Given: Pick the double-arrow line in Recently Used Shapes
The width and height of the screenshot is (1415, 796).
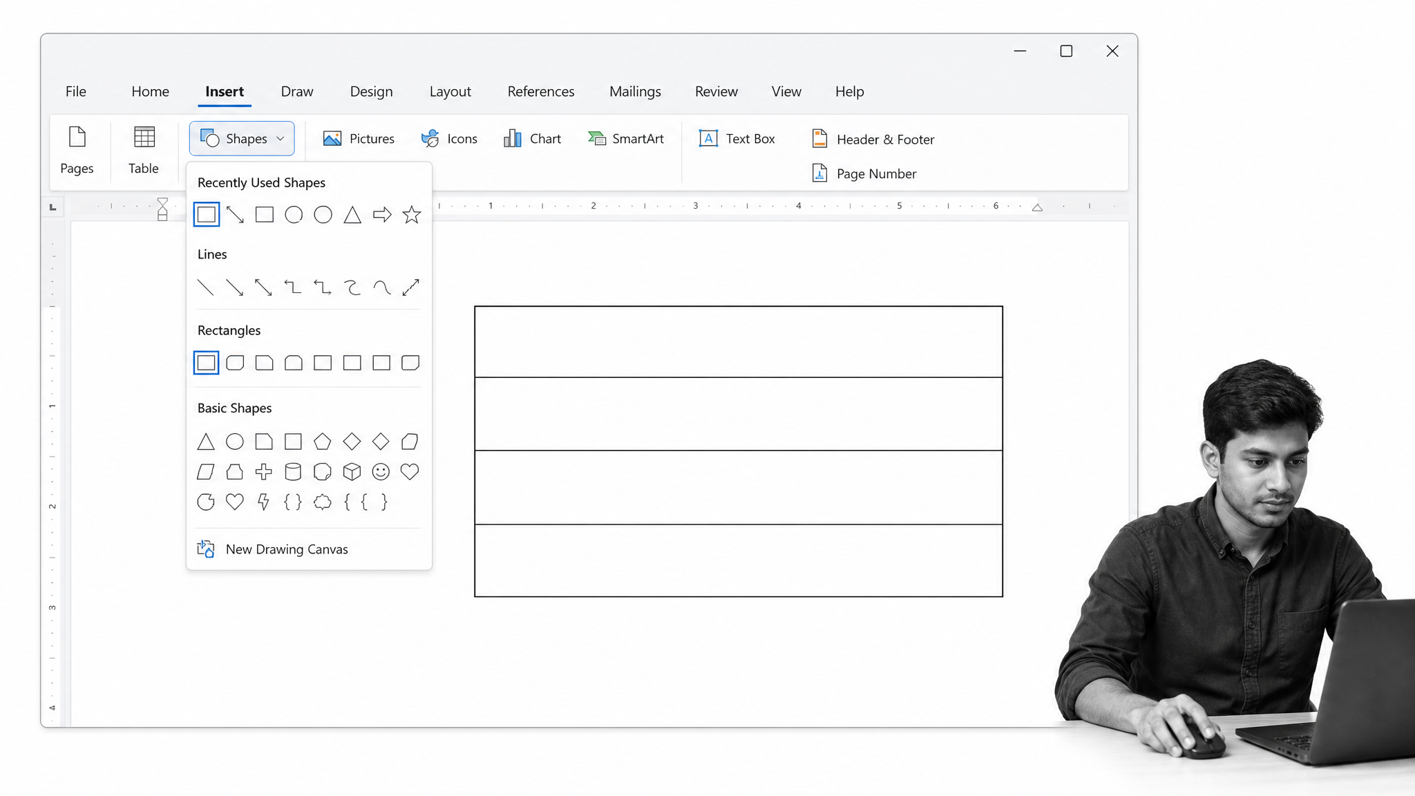Looking at the screenshot, I should pos(235,215).
